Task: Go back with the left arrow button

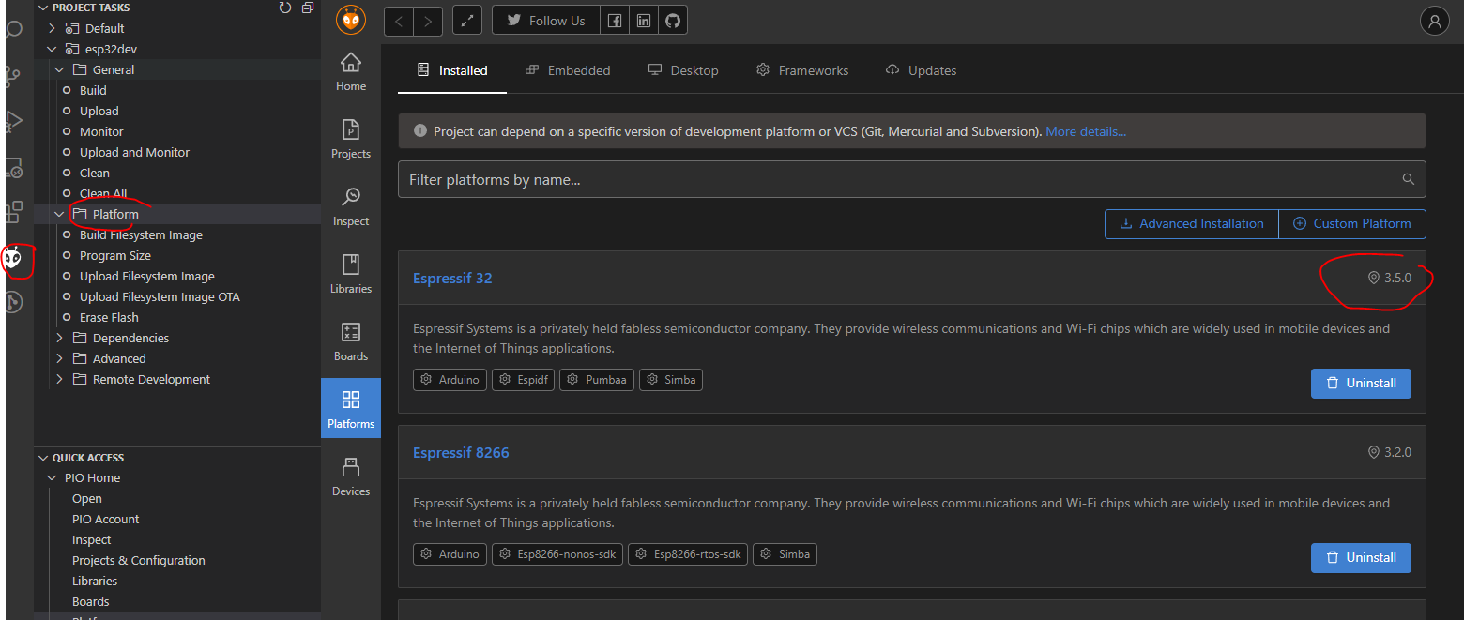Action: click(399, 21)
